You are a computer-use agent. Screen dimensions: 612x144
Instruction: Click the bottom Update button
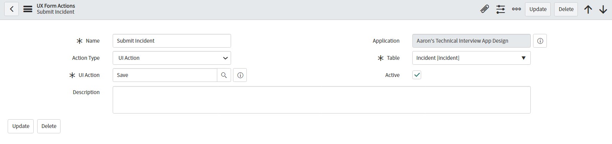[21, 126]
